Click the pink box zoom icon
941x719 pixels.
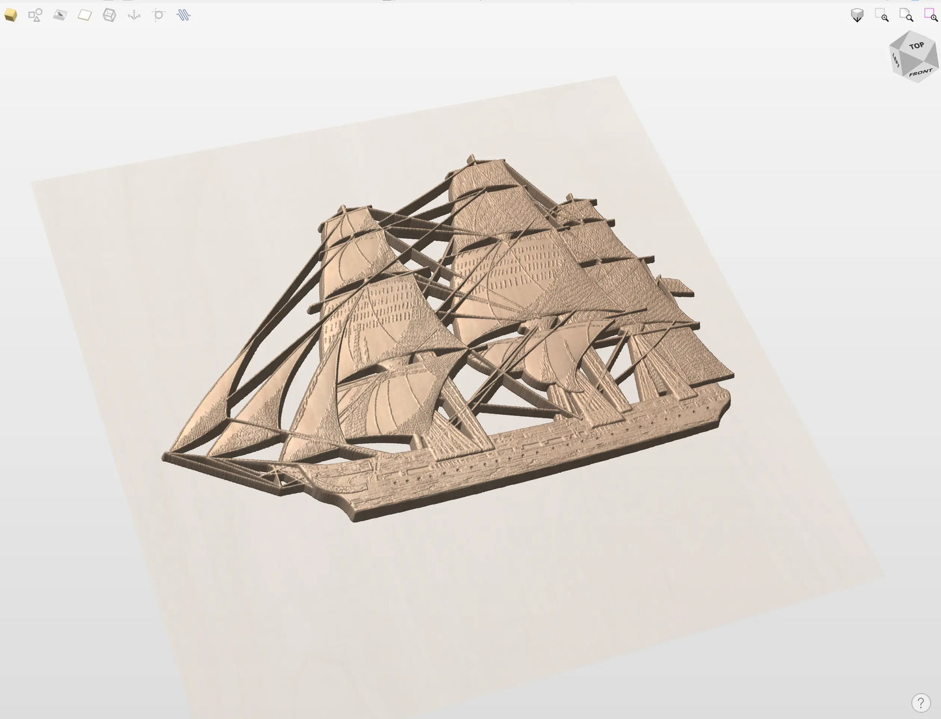click(x=931, y=16)
